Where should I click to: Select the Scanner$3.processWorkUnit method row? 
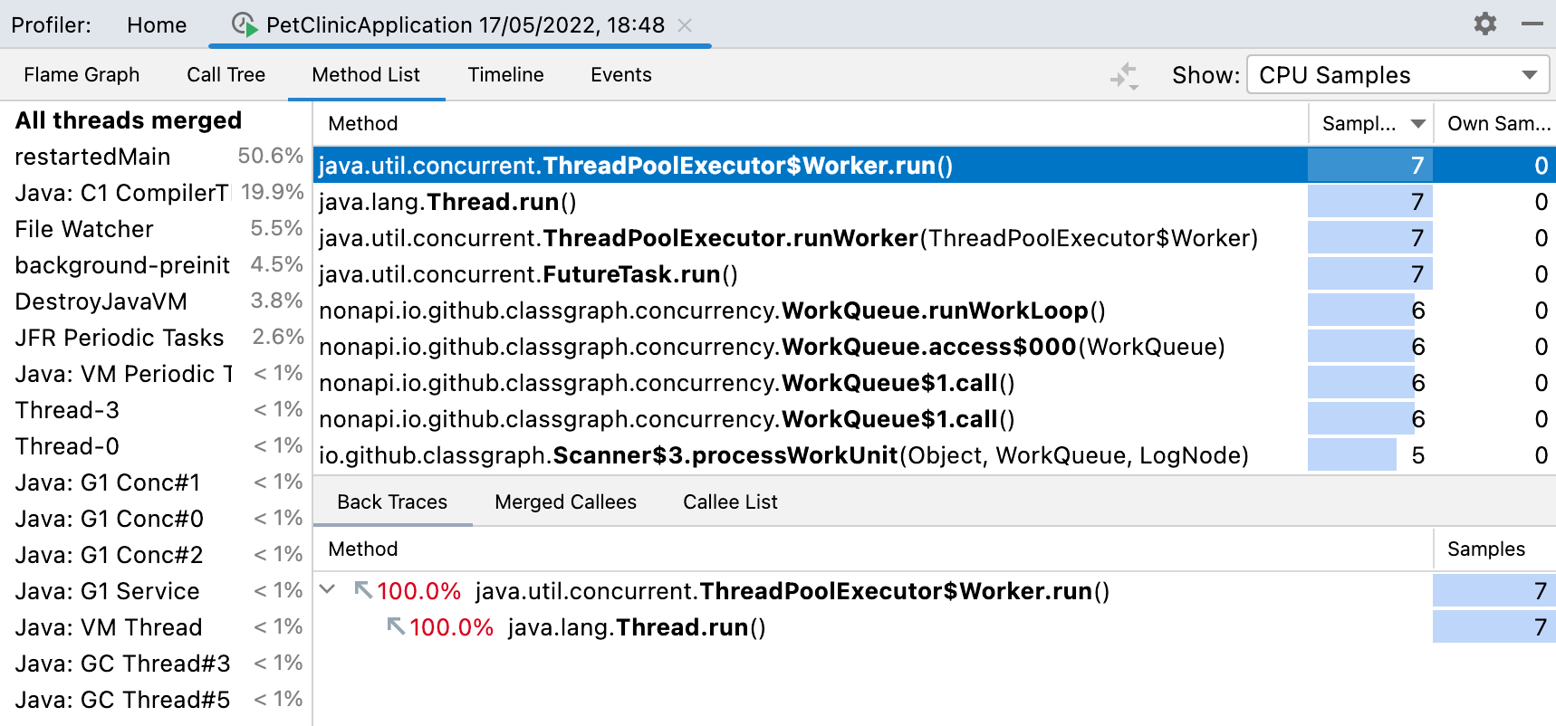click(x=935, y=455)
